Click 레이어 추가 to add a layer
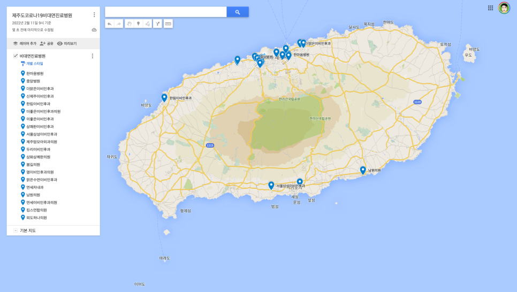This screenshot has height=292, width=517. click(x=25, y=43)
